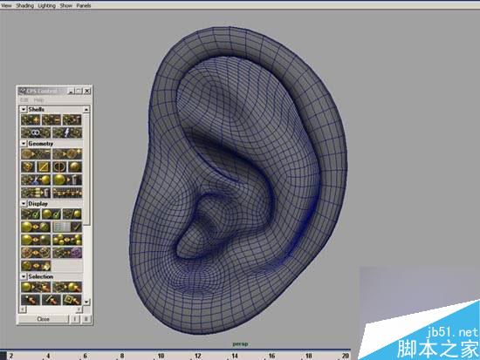Click the CPS panel scroll left arrow
The image size is (480, 360).
[x=22, y=309]
